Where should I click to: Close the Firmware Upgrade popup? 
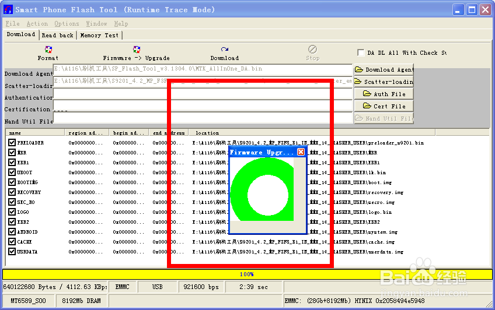click(x=301, y=152)
